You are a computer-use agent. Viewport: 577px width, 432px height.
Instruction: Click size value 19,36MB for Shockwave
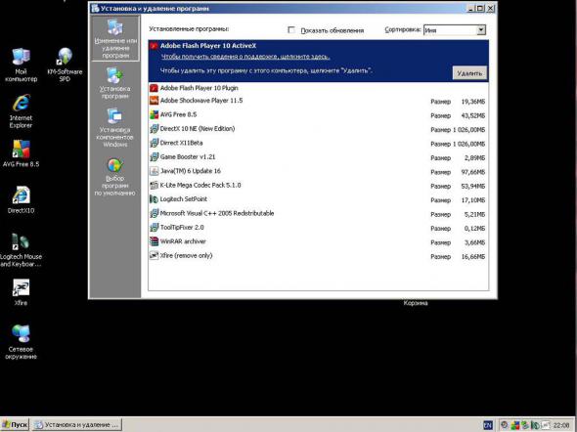[473, 102]
